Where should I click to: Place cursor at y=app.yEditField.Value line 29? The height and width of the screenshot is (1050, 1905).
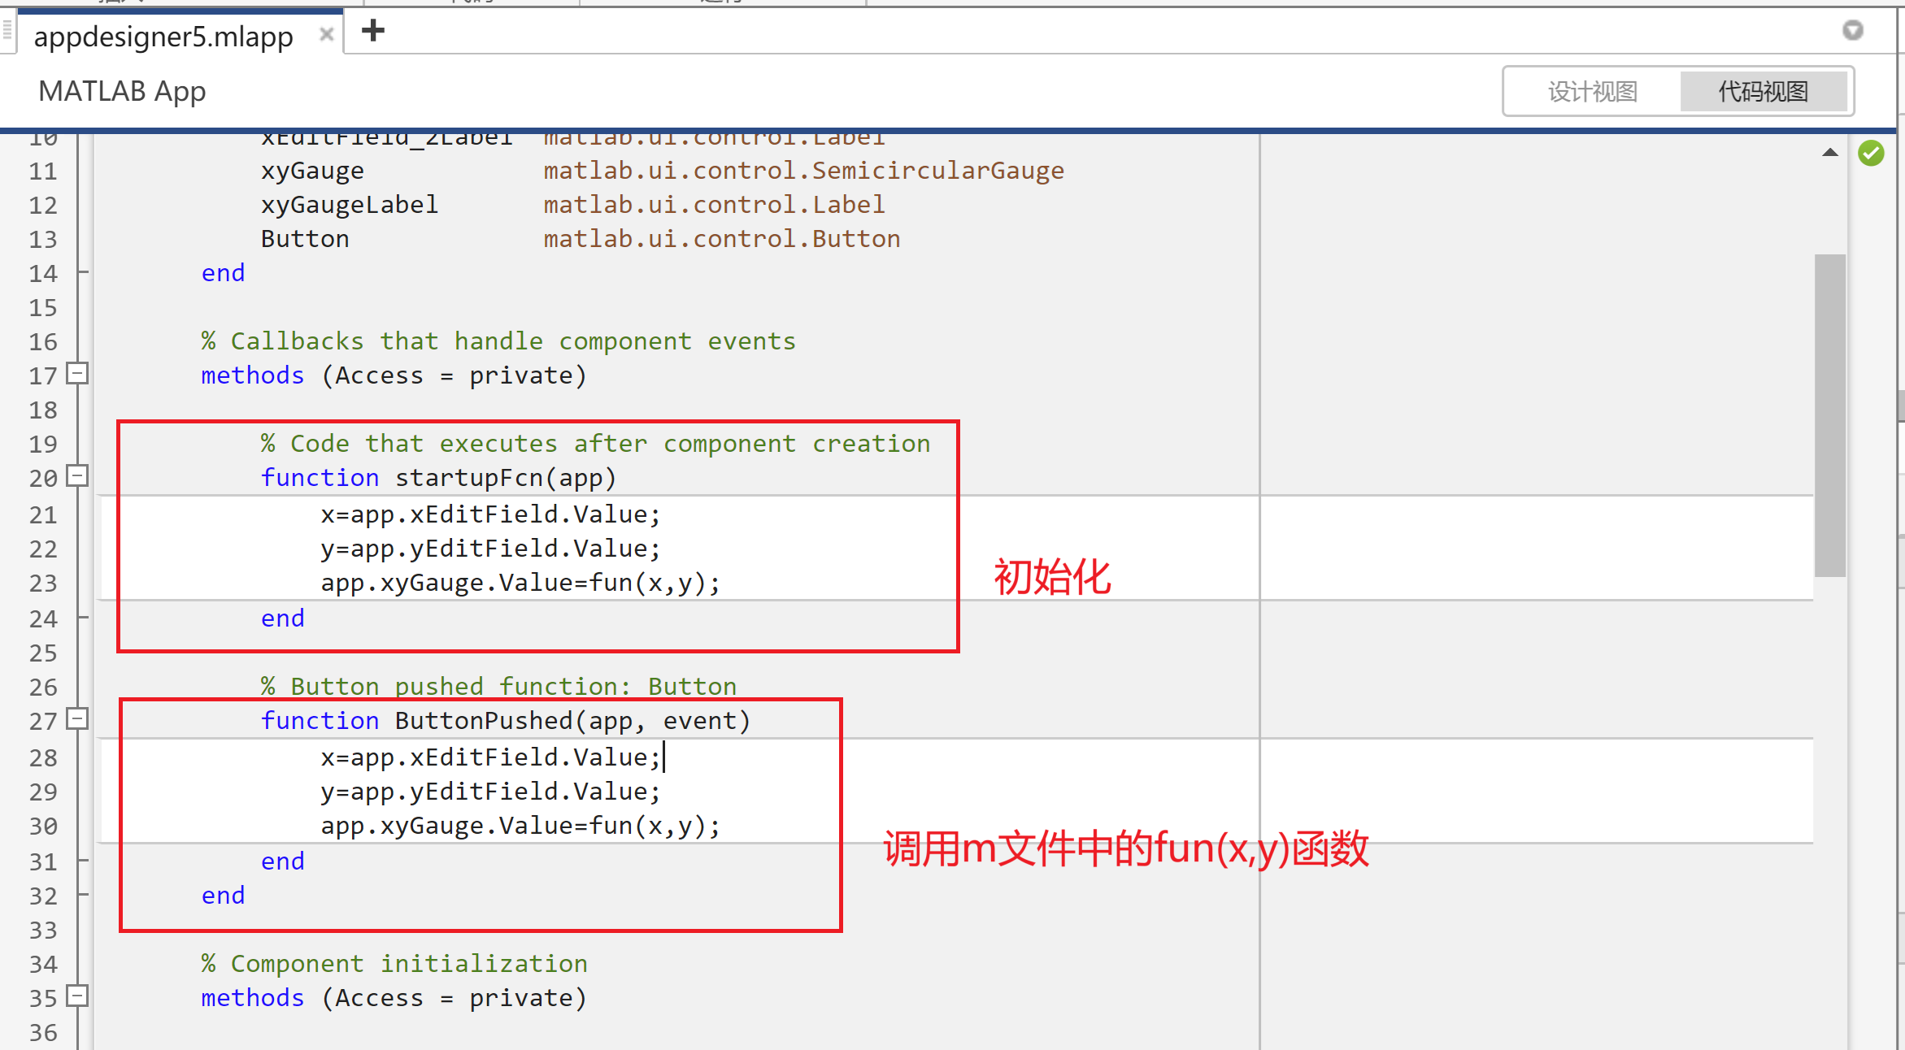490,792
